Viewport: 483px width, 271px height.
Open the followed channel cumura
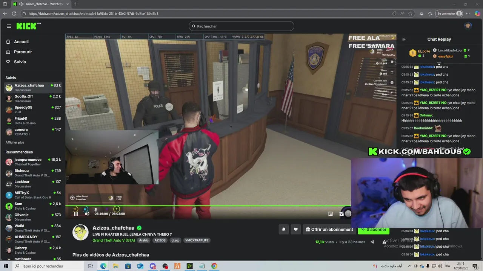click(33, 132)
